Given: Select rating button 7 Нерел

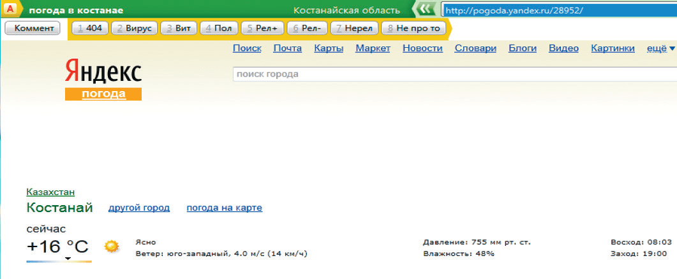Looking at the screenshot, I should (354, 29).
